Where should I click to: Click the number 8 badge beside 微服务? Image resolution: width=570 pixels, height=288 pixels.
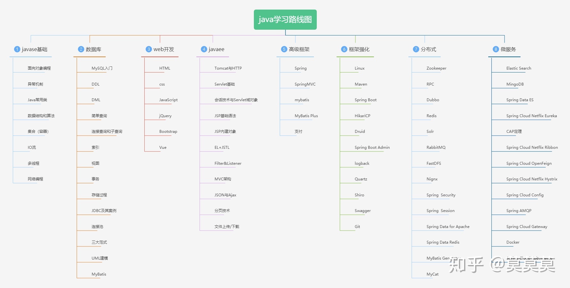tap(496, 49)
